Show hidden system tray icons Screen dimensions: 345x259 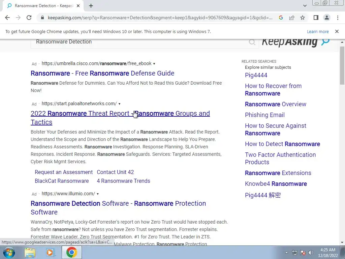(x=286, y=253)
